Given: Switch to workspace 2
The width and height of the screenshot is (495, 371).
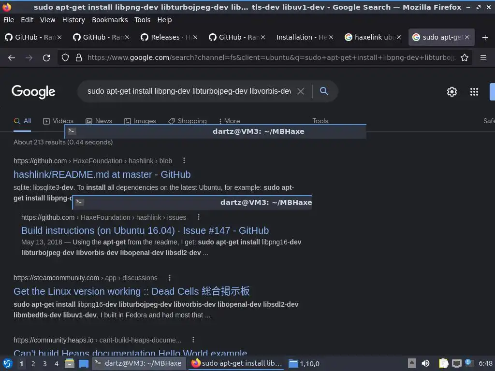Looking at the screenshot, I should (x=33, y=364).
